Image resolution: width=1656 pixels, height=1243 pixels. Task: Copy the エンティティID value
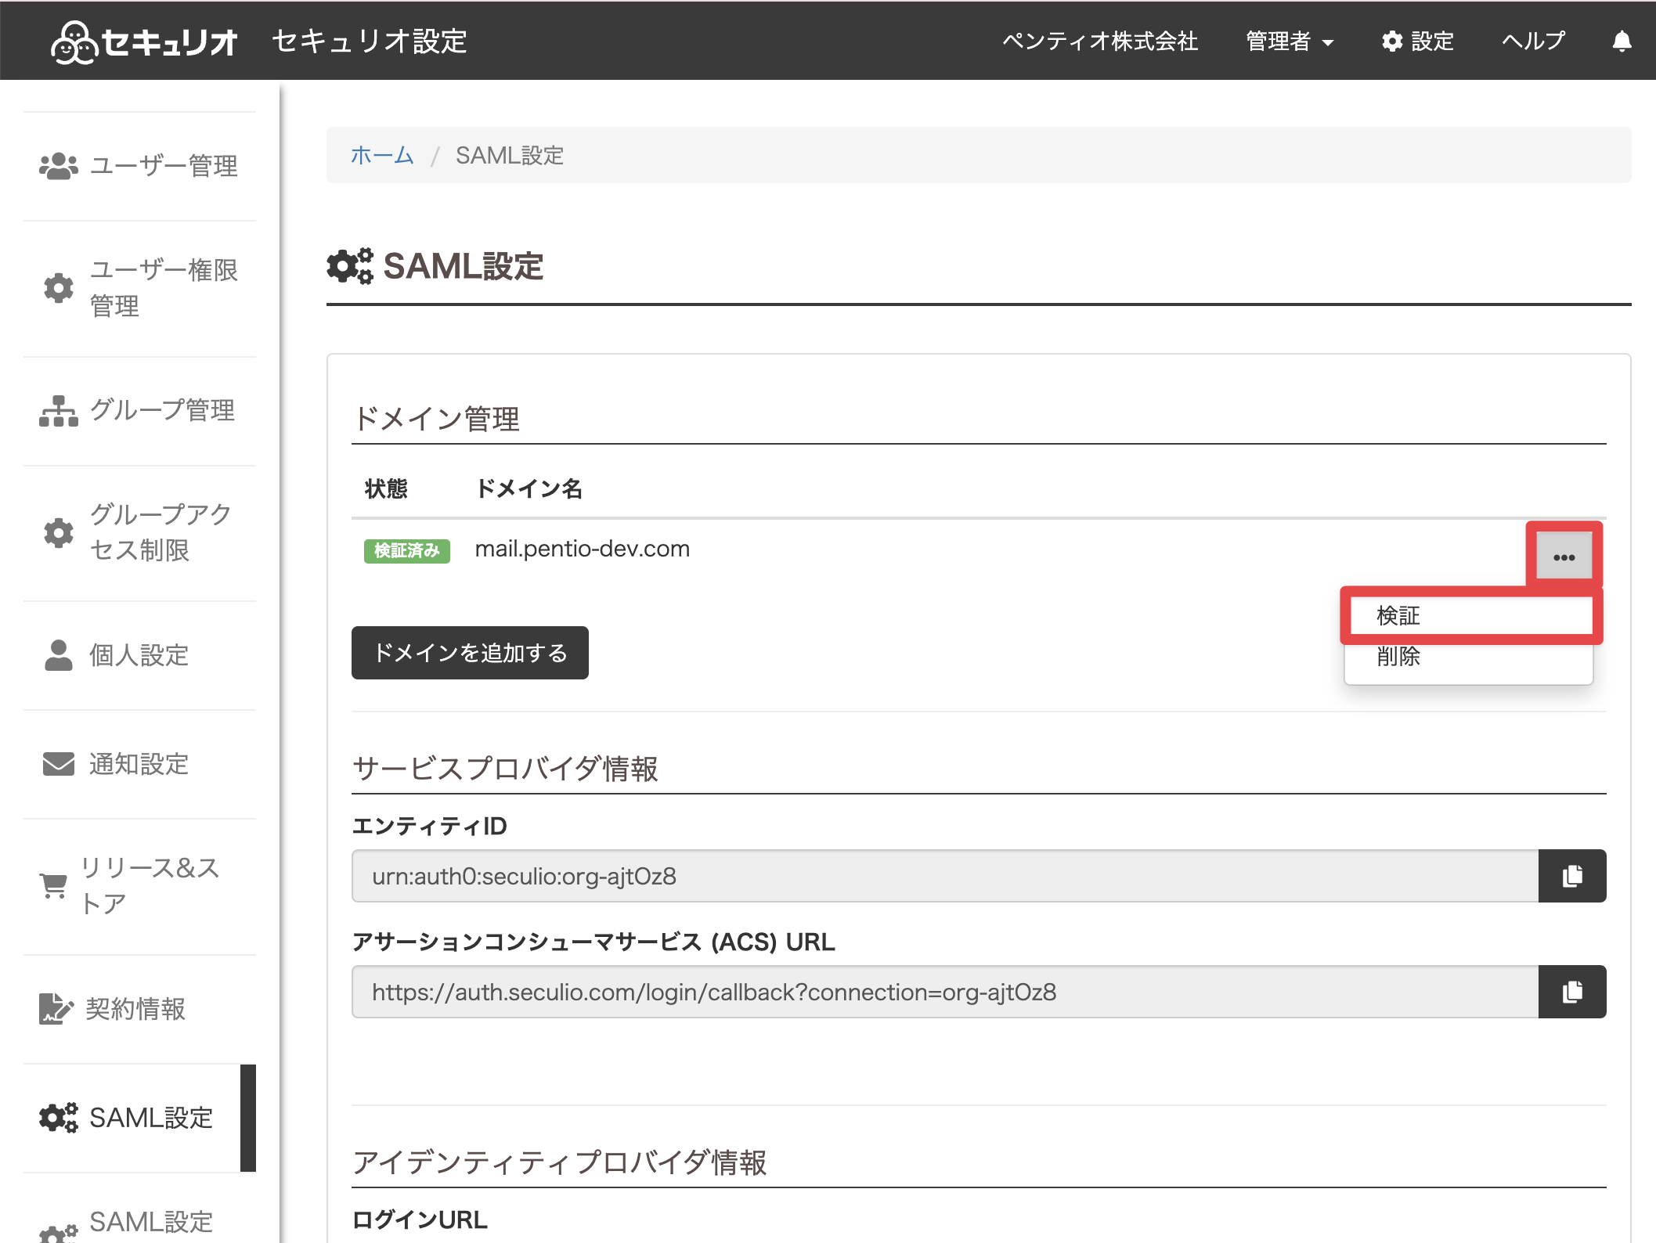1572,876
